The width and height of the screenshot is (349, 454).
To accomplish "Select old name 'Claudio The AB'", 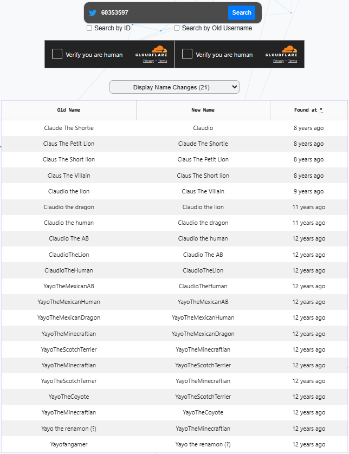I will [x=69, y=238].
